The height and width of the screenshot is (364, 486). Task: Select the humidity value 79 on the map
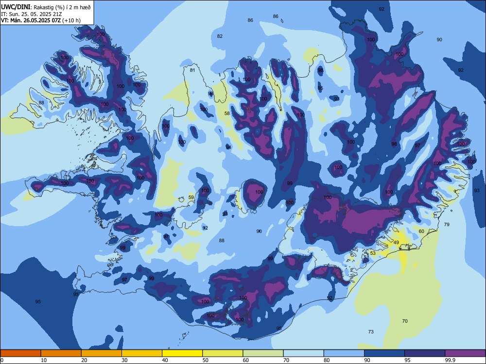click(447, 224)
